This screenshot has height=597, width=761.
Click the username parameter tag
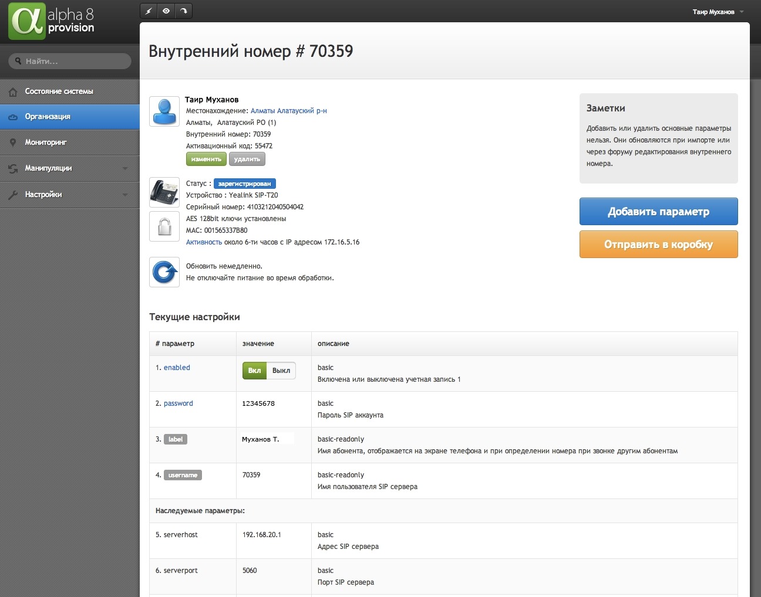click(183, 475)
